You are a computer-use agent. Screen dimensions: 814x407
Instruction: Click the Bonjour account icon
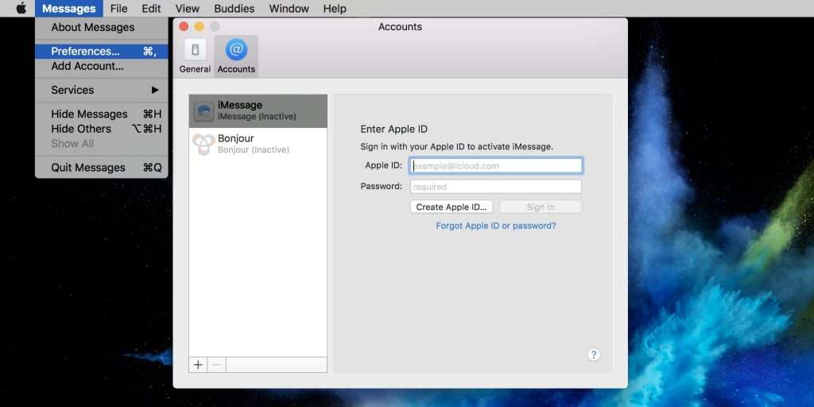click(x=203, y=144)
